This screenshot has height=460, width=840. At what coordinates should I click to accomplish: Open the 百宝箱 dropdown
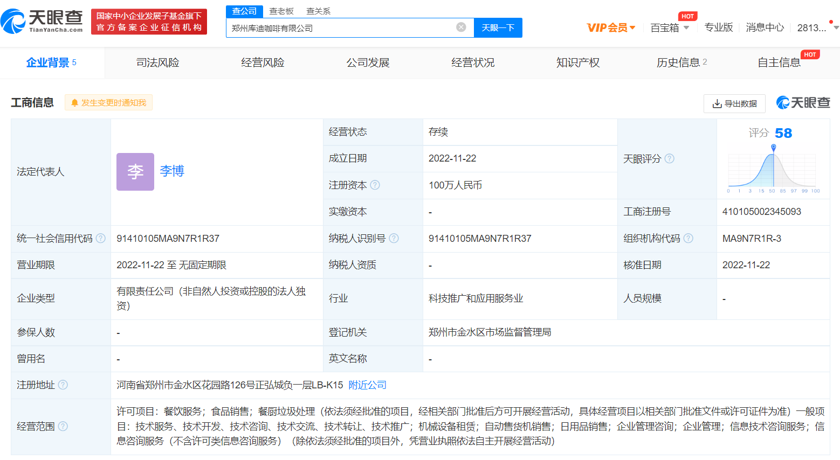[670, 27]
